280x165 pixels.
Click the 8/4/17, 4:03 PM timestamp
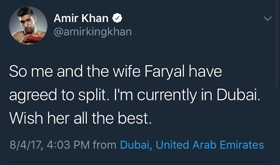pos(49,144)
